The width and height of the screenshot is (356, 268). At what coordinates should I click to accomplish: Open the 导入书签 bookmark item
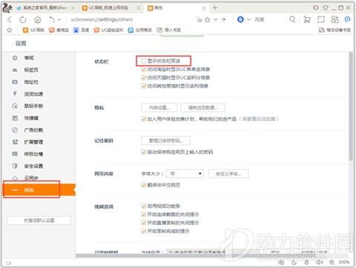click(x=169, y=30)
